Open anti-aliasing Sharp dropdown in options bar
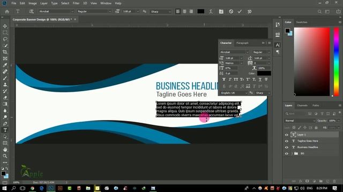 [x=169, y=12]
